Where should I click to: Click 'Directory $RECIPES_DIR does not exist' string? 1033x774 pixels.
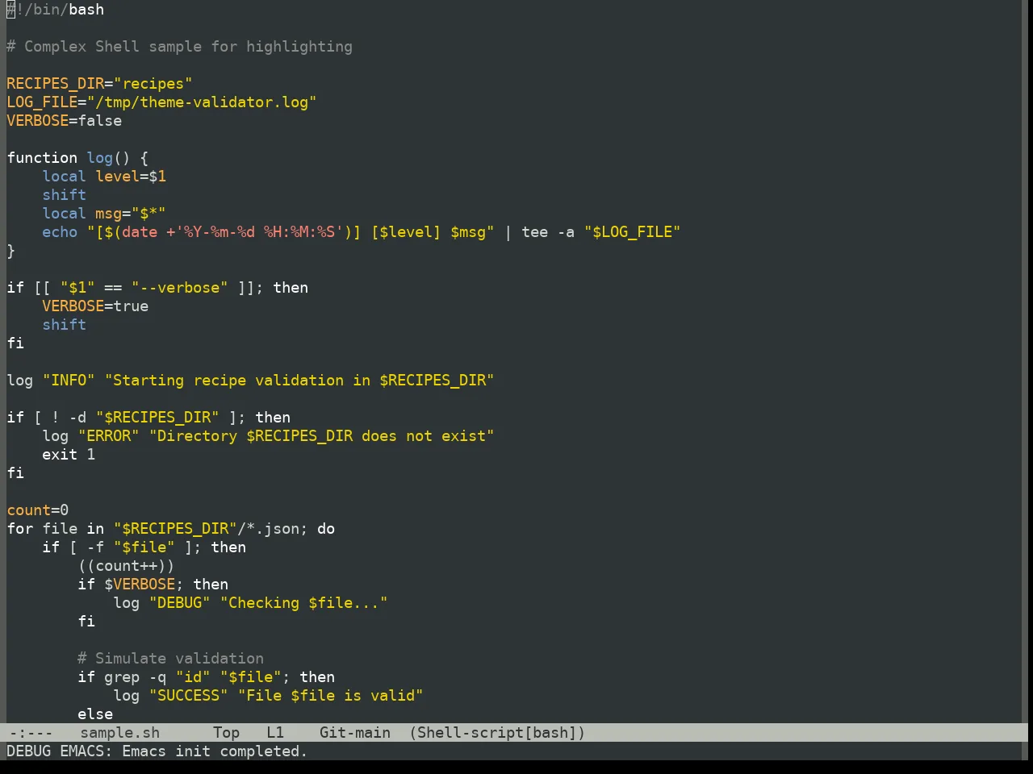point(321,436)
